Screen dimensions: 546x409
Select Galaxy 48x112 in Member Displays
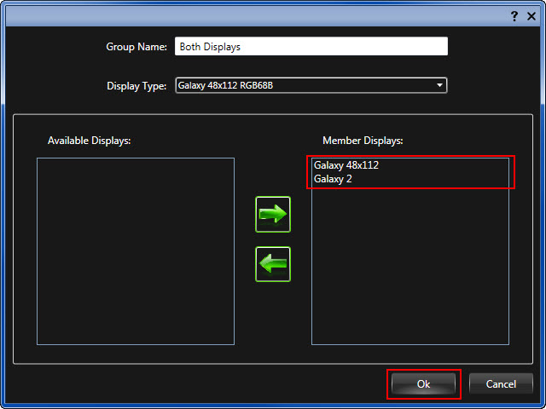(346, 164)
